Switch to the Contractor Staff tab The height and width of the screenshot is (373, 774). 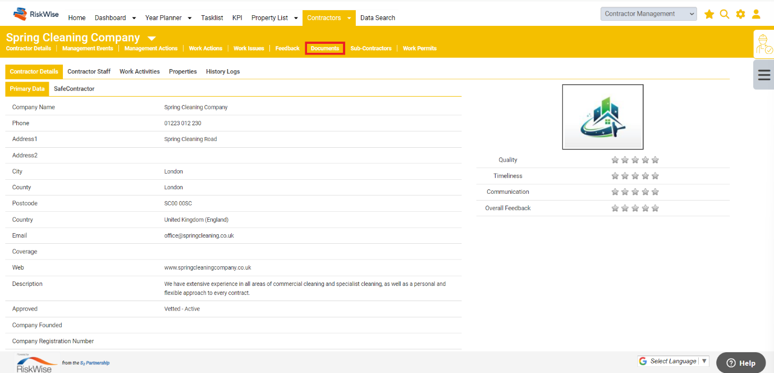point(89,72)
